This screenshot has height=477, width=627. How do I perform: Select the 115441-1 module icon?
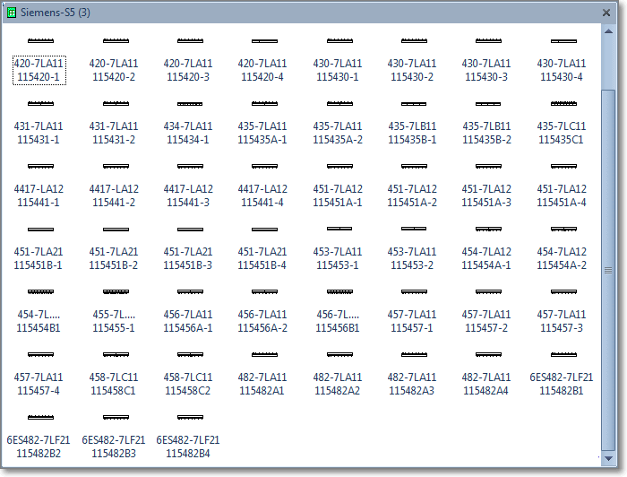click(40, 166)
